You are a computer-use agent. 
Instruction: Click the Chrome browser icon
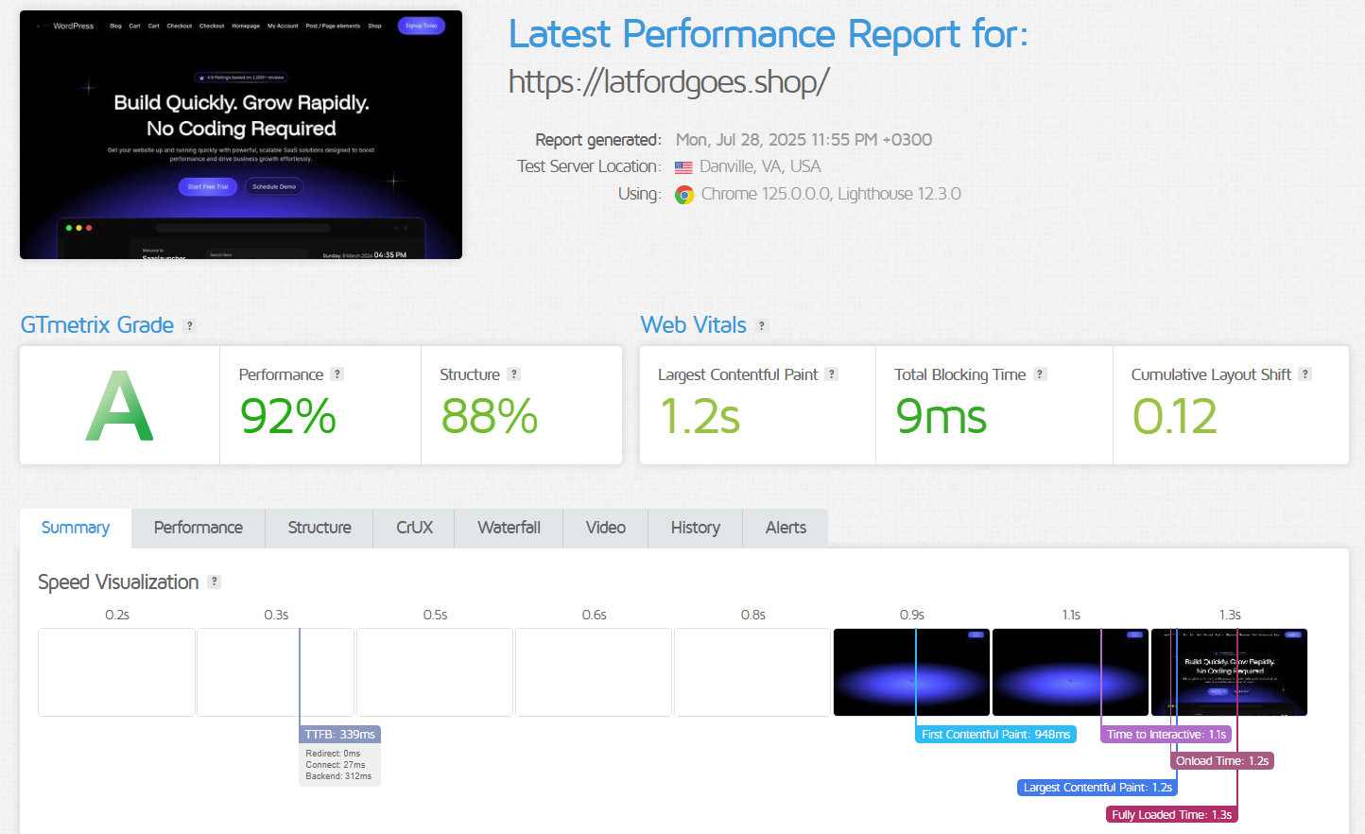coord(684,195)
